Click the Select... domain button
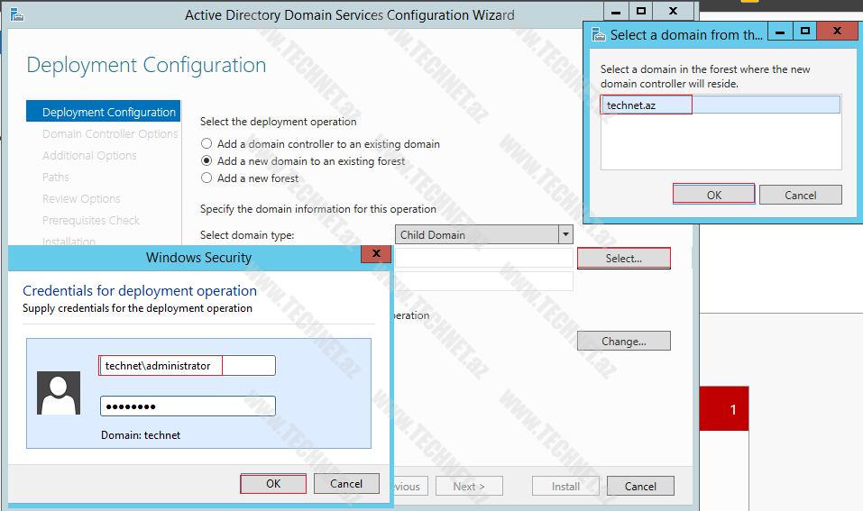 coord(623,259)
